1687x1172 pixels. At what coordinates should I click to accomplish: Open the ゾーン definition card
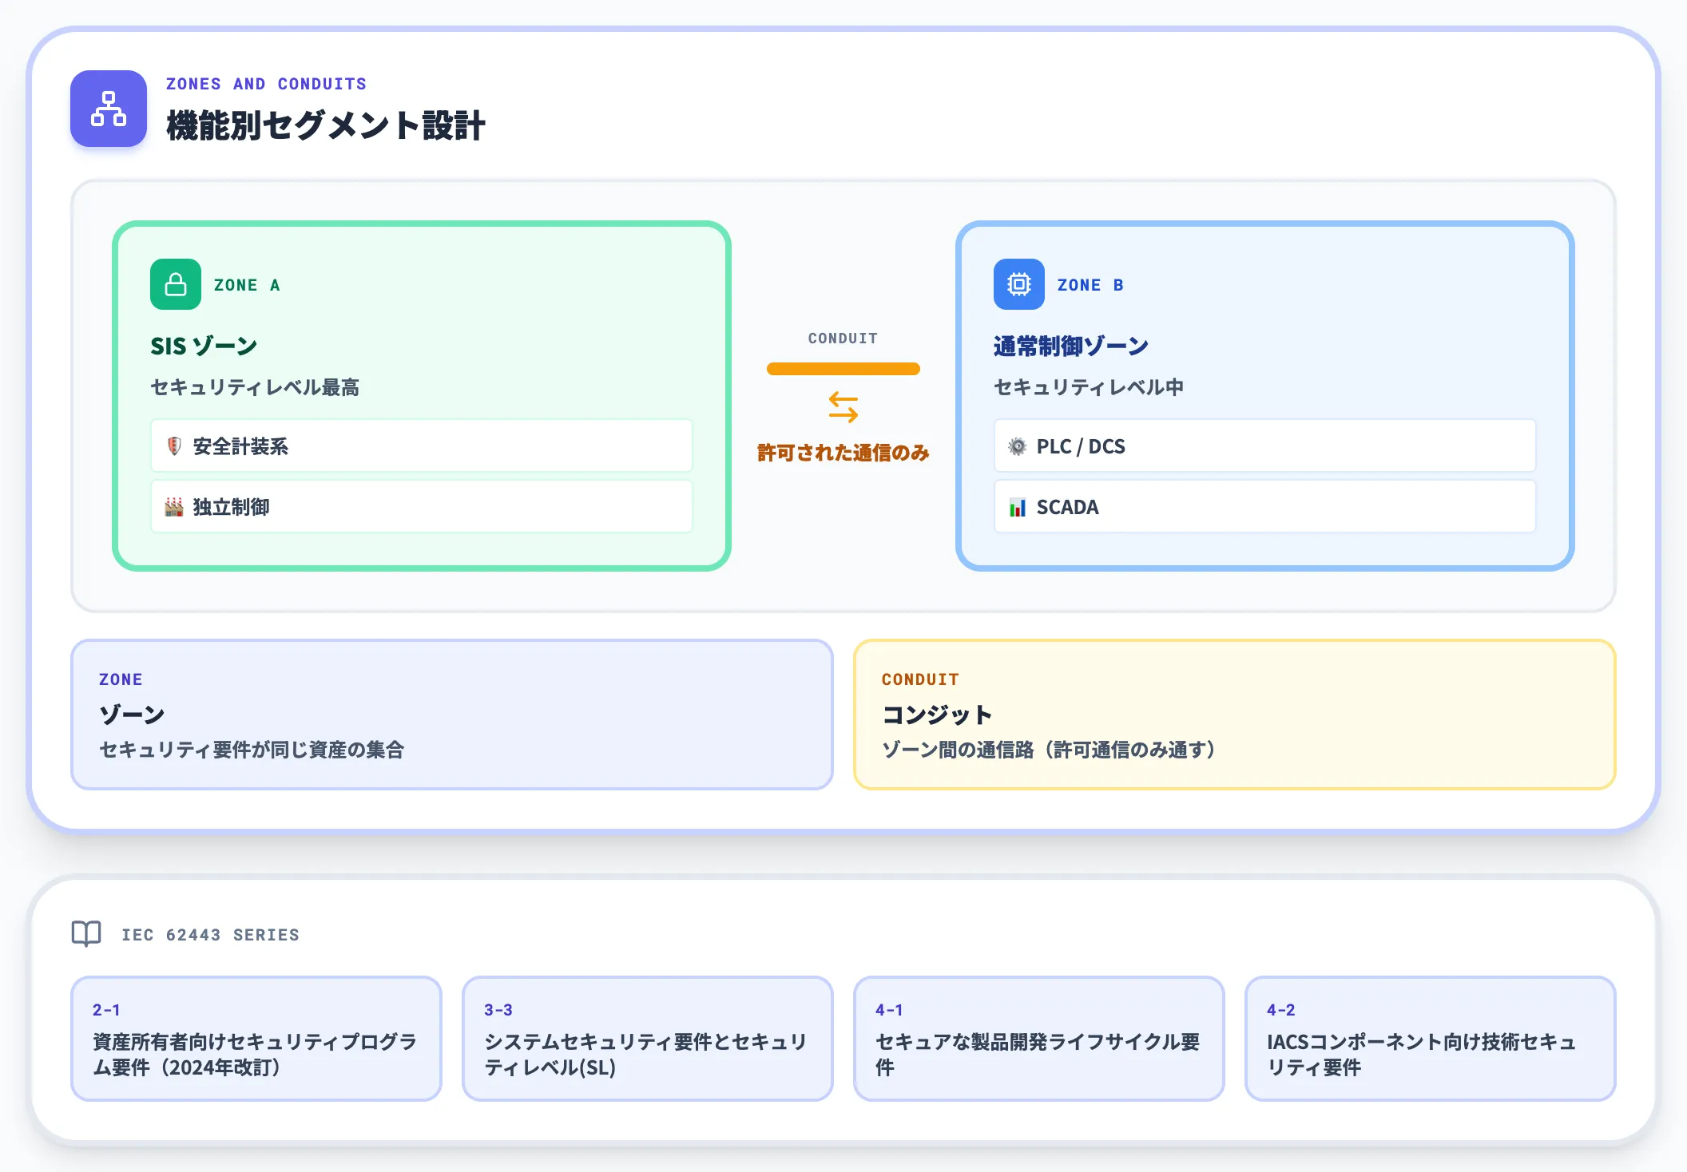point(452,715)
